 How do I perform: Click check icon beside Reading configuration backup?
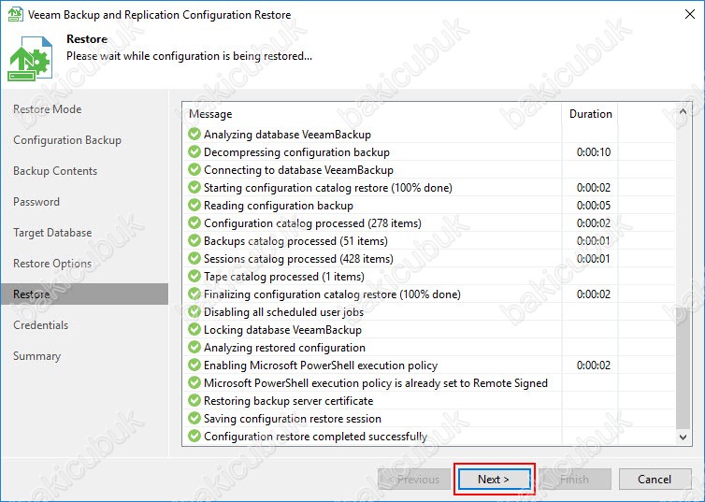(x=194, y=205)
